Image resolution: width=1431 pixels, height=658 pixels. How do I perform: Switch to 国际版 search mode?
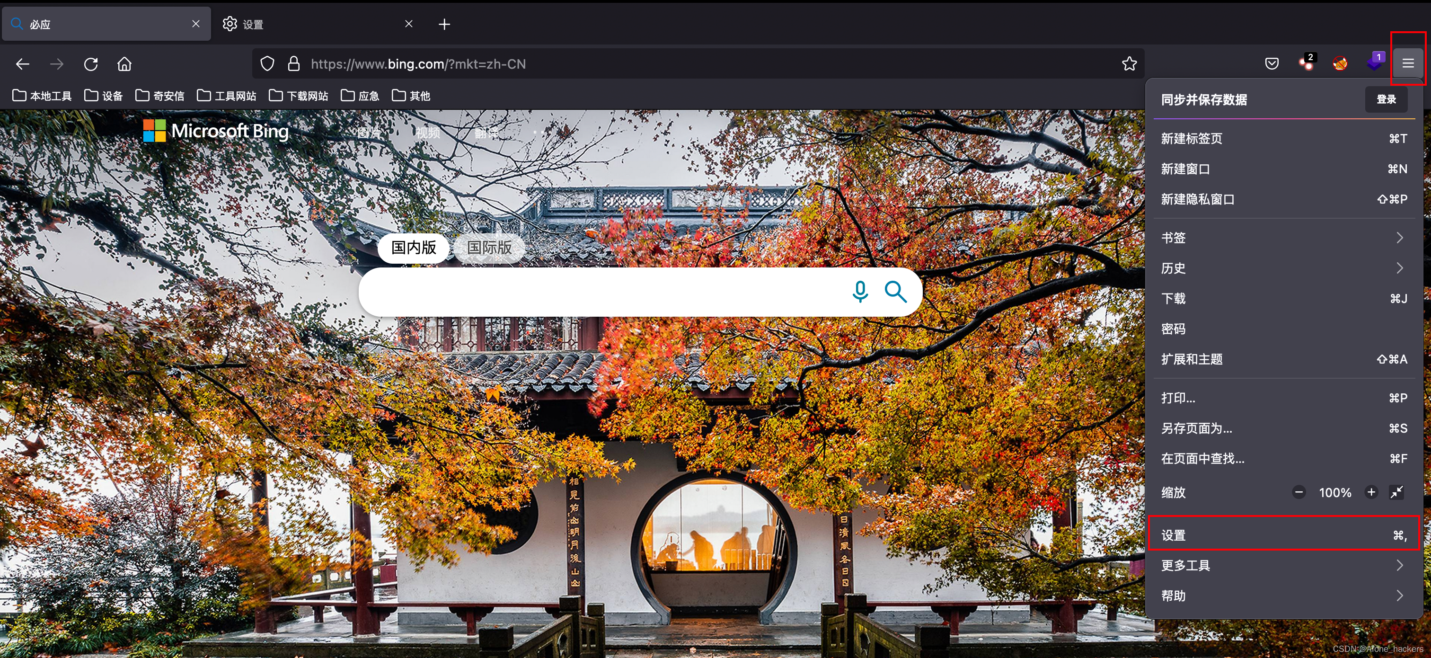tap(489, 248)
